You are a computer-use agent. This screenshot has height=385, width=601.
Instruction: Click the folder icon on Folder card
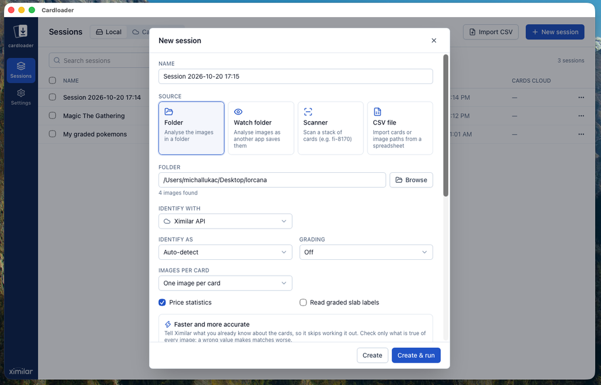point(168,112)
